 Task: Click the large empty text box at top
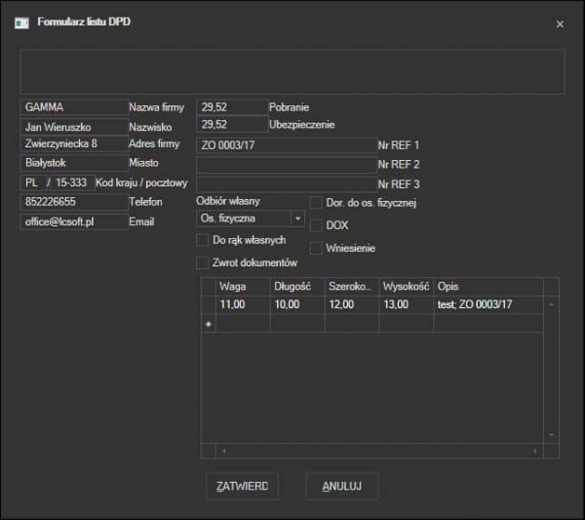pyautogui.click(x=292, y=71)
